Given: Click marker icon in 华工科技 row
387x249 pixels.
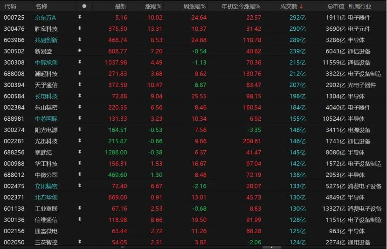Looking at the screenshot, I should coord(80,163).
